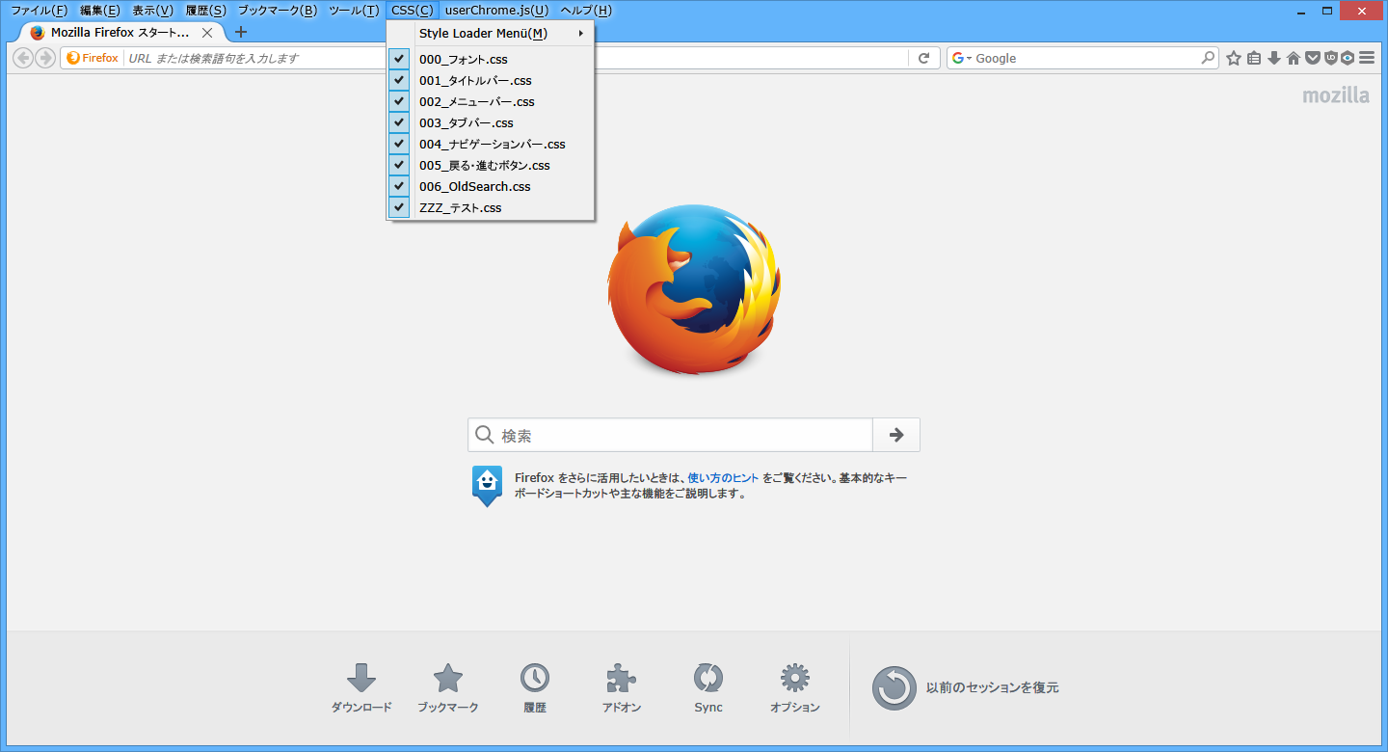Open the userChrome.js menu
Viewport: 1388px width, 752px height.
pos(496,11)
